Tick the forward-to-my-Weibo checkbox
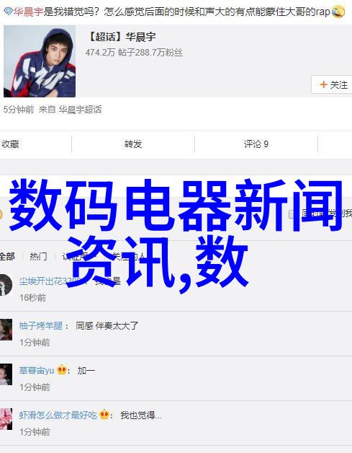The width and height of the screenshot is (352, 453). tap(292, 214)
